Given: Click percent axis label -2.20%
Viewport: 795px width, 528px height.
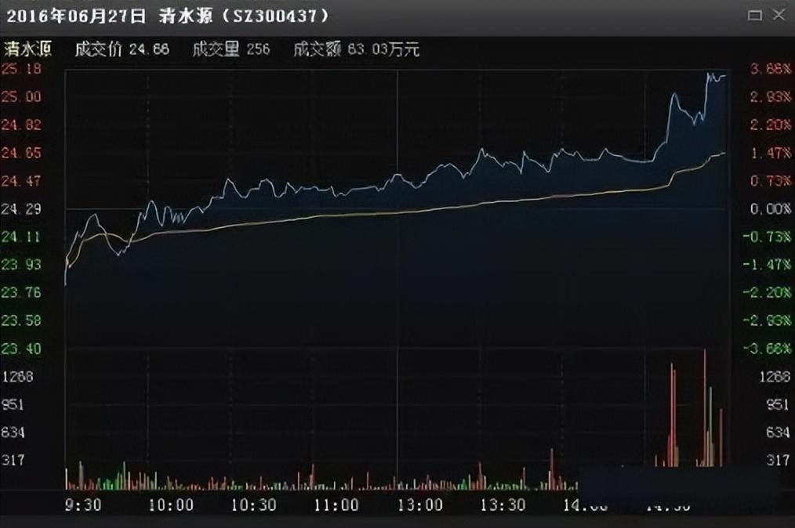Looking at the screenshot, I should click(x=767, y=292).
